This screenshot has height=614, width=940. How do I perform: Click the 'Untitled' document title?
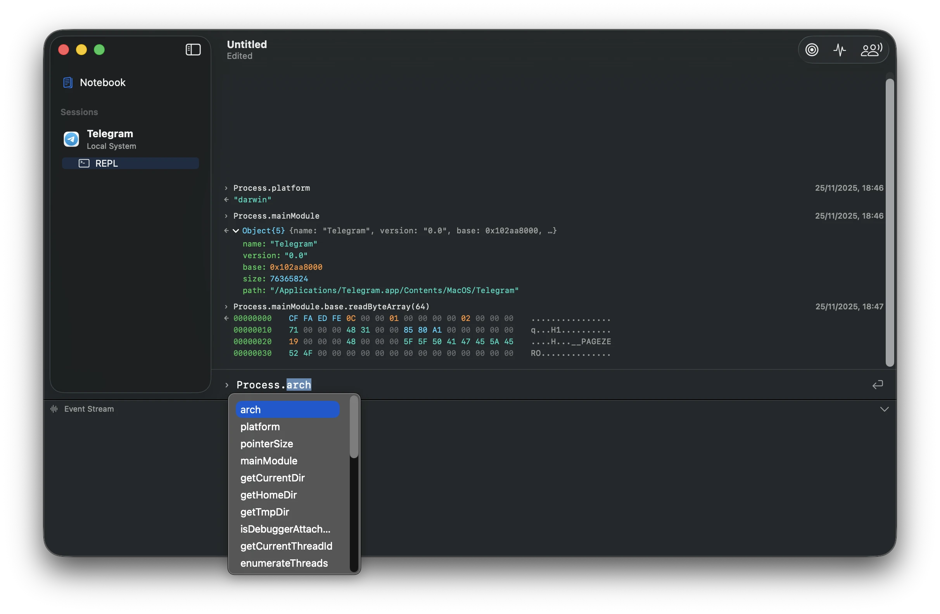[247, 44]
